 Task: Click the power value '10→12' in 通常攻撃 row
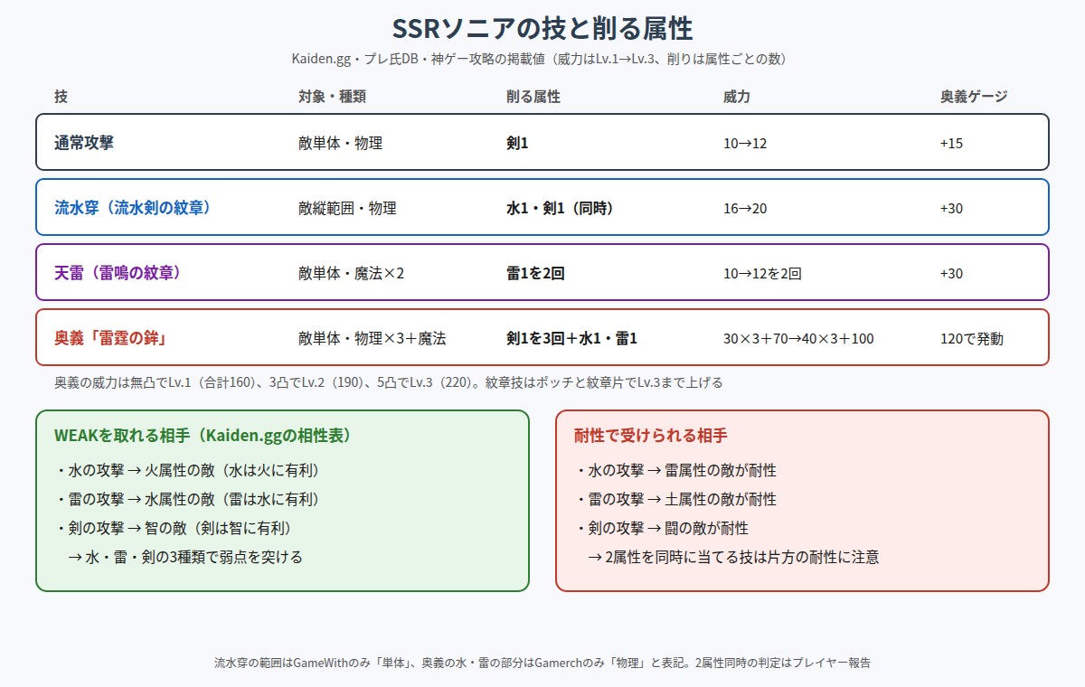(x=745, y=143)
